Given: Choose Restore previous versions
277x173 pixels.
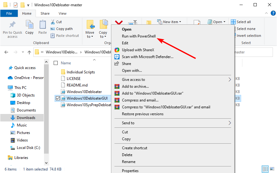Looking at the screenshot, I should (143, 114).
